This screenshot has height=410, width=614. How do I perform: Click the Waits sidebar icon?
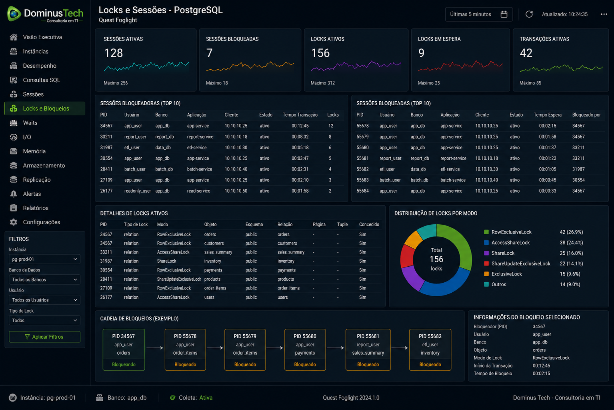click(x=14, y=123)
